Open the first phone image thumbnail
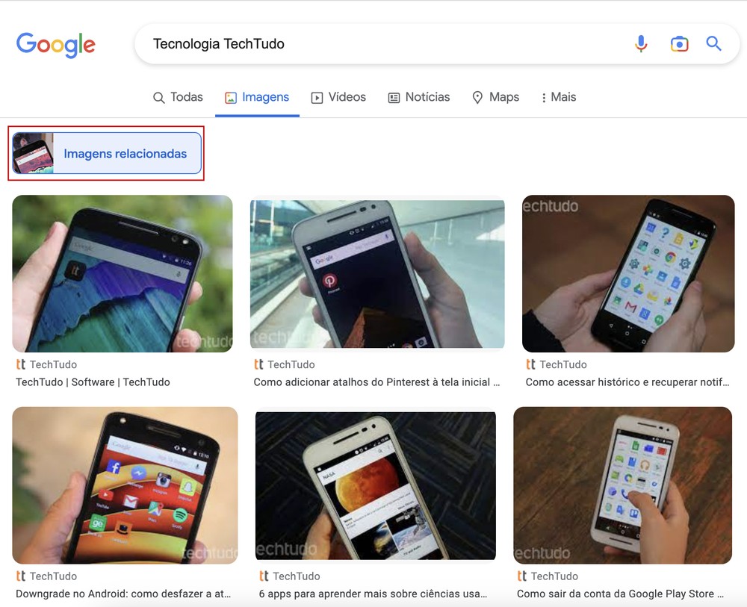 [x=122, y=273]
